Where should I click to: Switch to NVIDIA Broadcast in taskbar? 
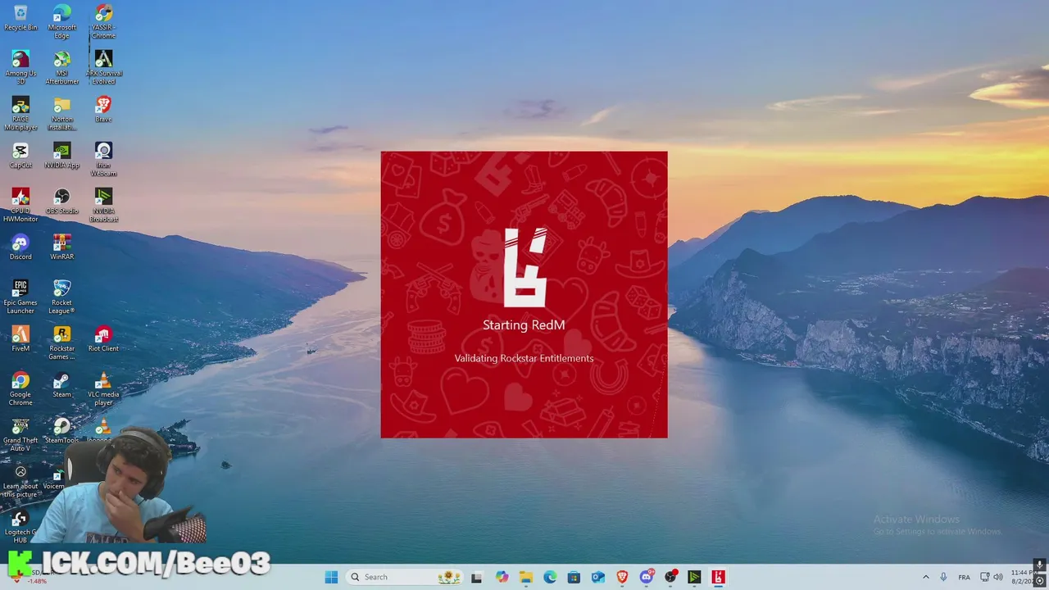click(x=694, y=577)
